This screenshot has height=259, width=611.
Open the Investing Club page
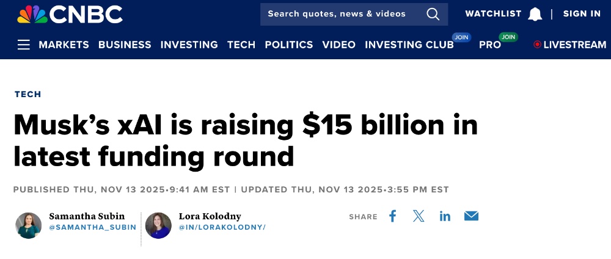click(x=409, y=45)
